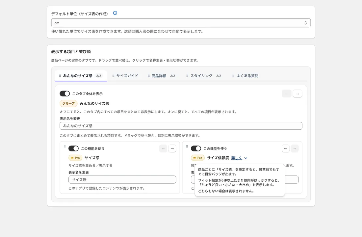Click the サイズ感 card drag handle
This screenshot has width=362, height=237.
point(65,146)
